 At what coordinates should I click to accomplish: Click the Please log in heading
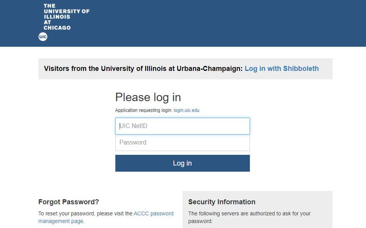148,97
